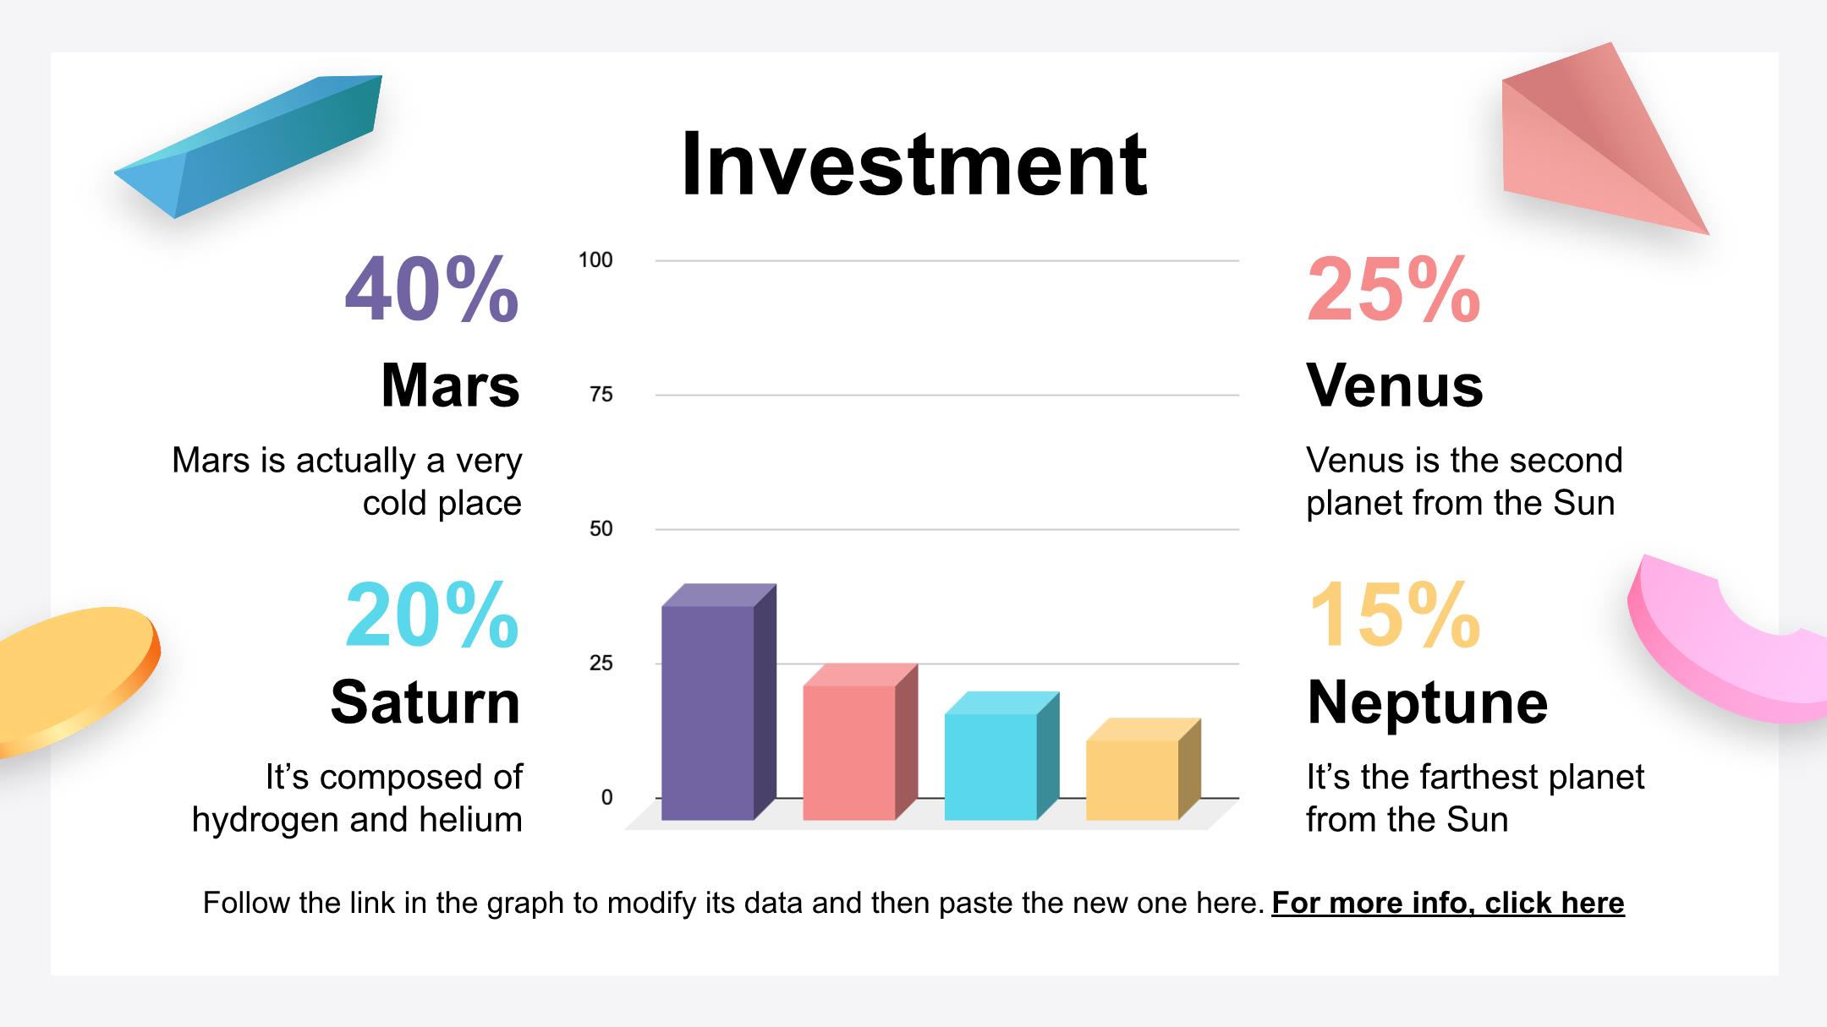Click the 25% pink percentage text
Image resolution: width=1827 pixels, height=1027 pixels.
(1393, 290)
